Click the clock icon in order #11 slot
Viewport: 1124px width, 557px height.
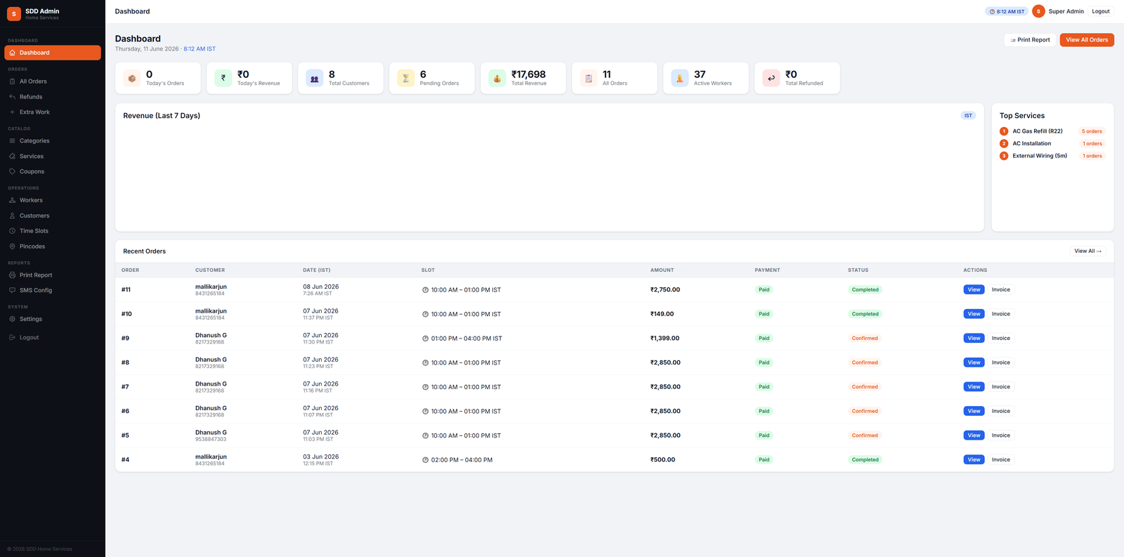(425, 290)
